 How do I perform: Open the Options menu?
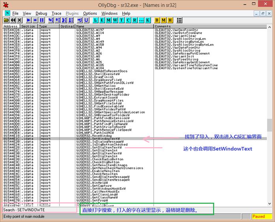(90, 13)
